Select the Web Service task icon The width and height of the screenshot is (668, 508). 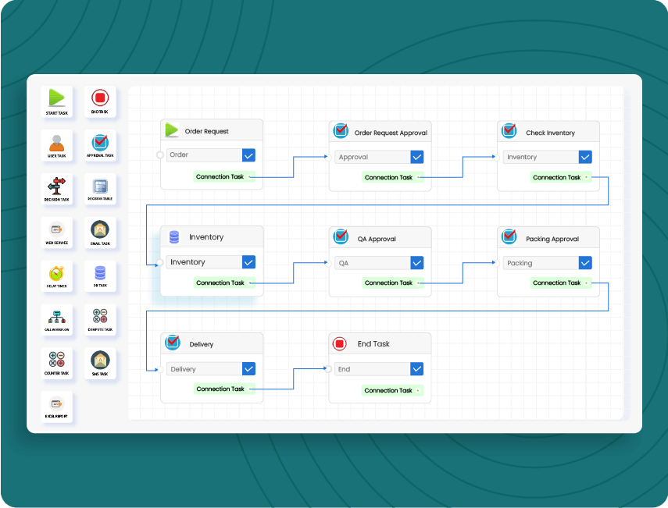point(56,230)
